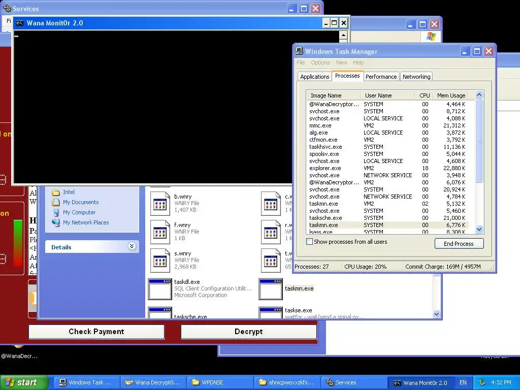Screen dimensions: 520x390
Task: Select the taskdl.exe program icon
Action: [160, 289]
